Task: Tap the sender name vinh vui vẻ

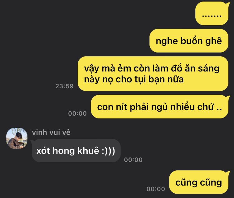Action: [x=51, y=132]
